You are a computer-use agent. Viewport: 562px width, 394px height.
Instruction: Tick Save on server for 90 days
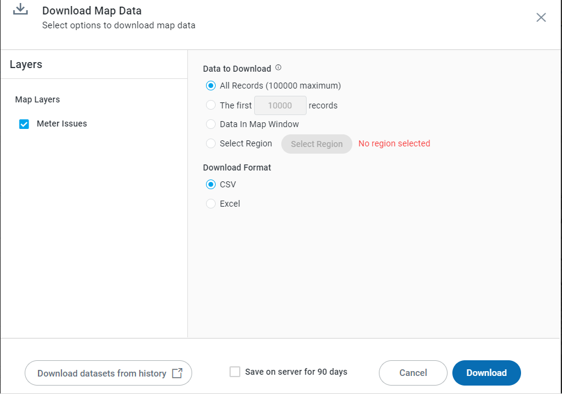[x=235, y=372]
